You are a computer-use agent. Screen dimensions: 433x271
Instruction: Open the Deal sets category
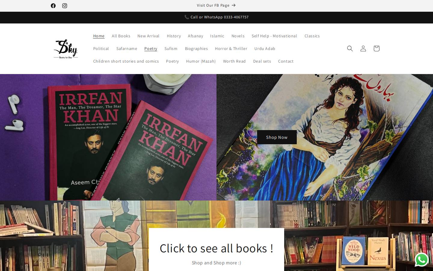pos(262,61)
